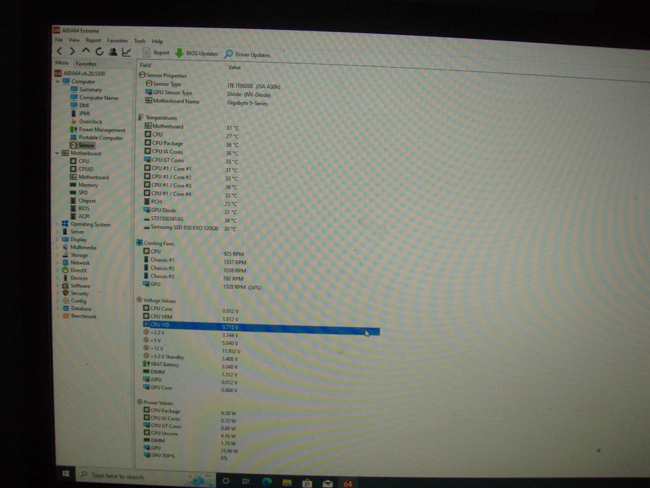Open the Tools menu
Image resolution: width=650 pixels, height=488 pixels.
140,41
